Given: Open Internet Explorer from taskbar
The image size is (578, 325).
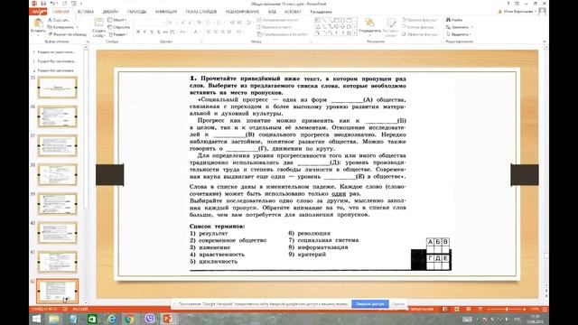Looking at the screenshot, I should click(x=111, y=319).
